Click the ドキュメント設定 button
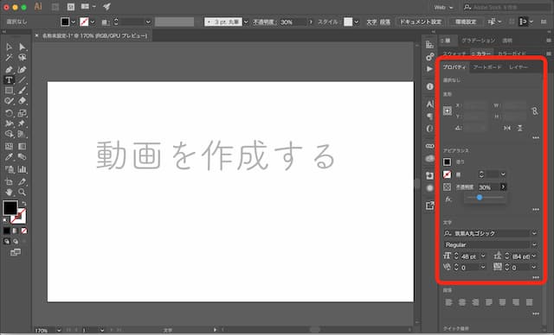This screenshot has height=335, width=554. (x=421, y=22)
